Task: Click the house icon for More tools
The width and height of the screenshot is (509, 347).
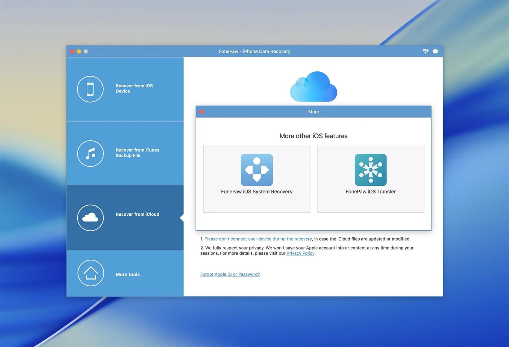Action: click(90, 273)
